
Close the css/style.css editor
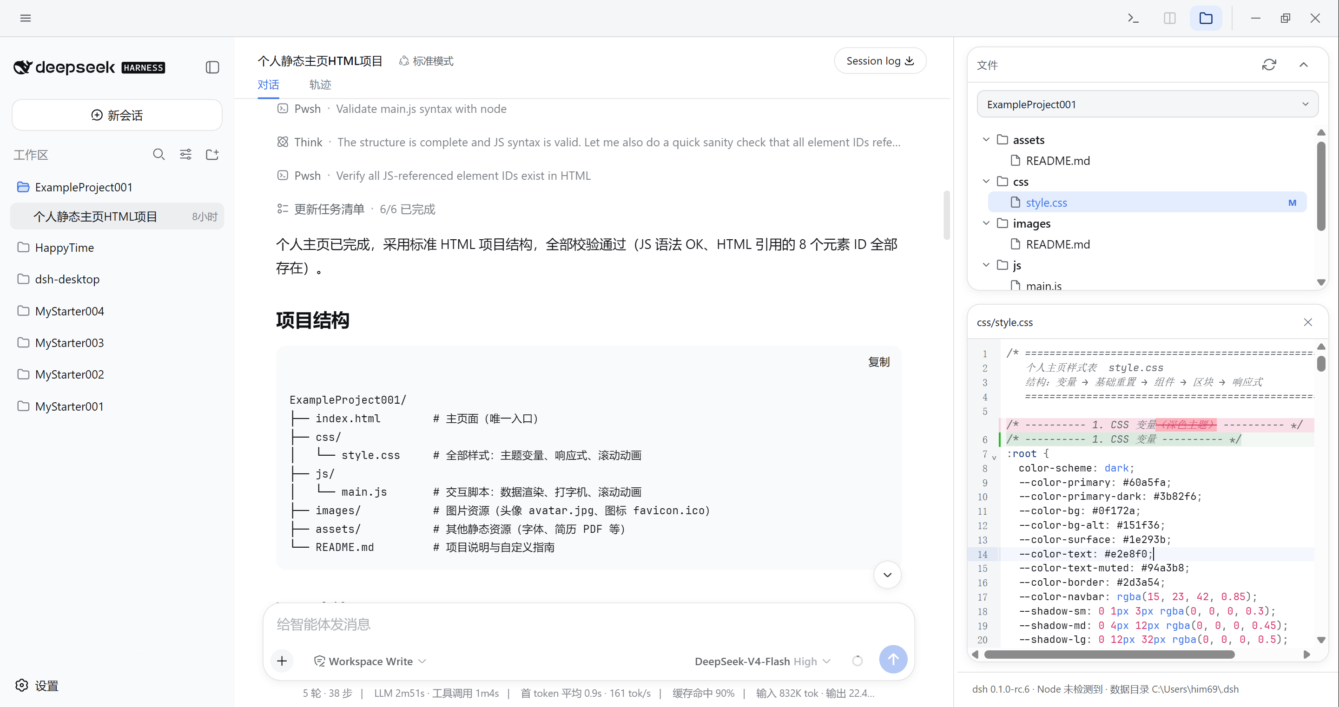click(x=1308, y=322)
